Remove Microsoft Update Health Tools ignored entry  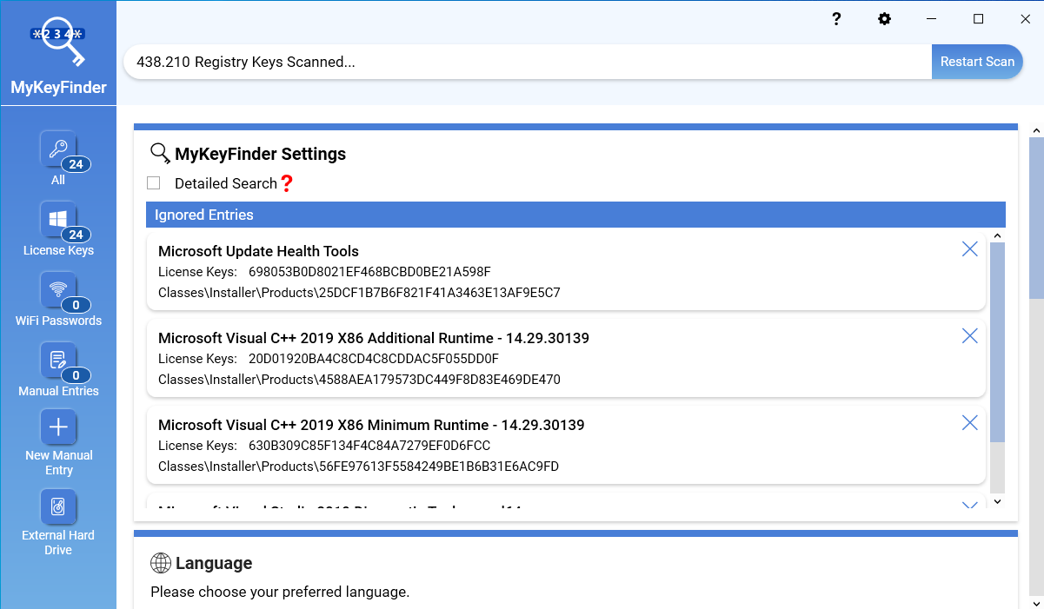pyautogui.click(x=970, y=249)
